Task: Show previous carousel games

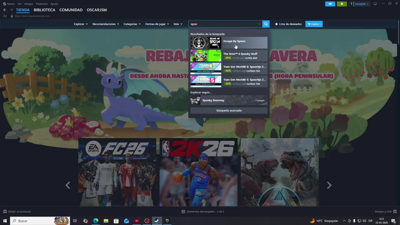Action: [x=67, y=185]
